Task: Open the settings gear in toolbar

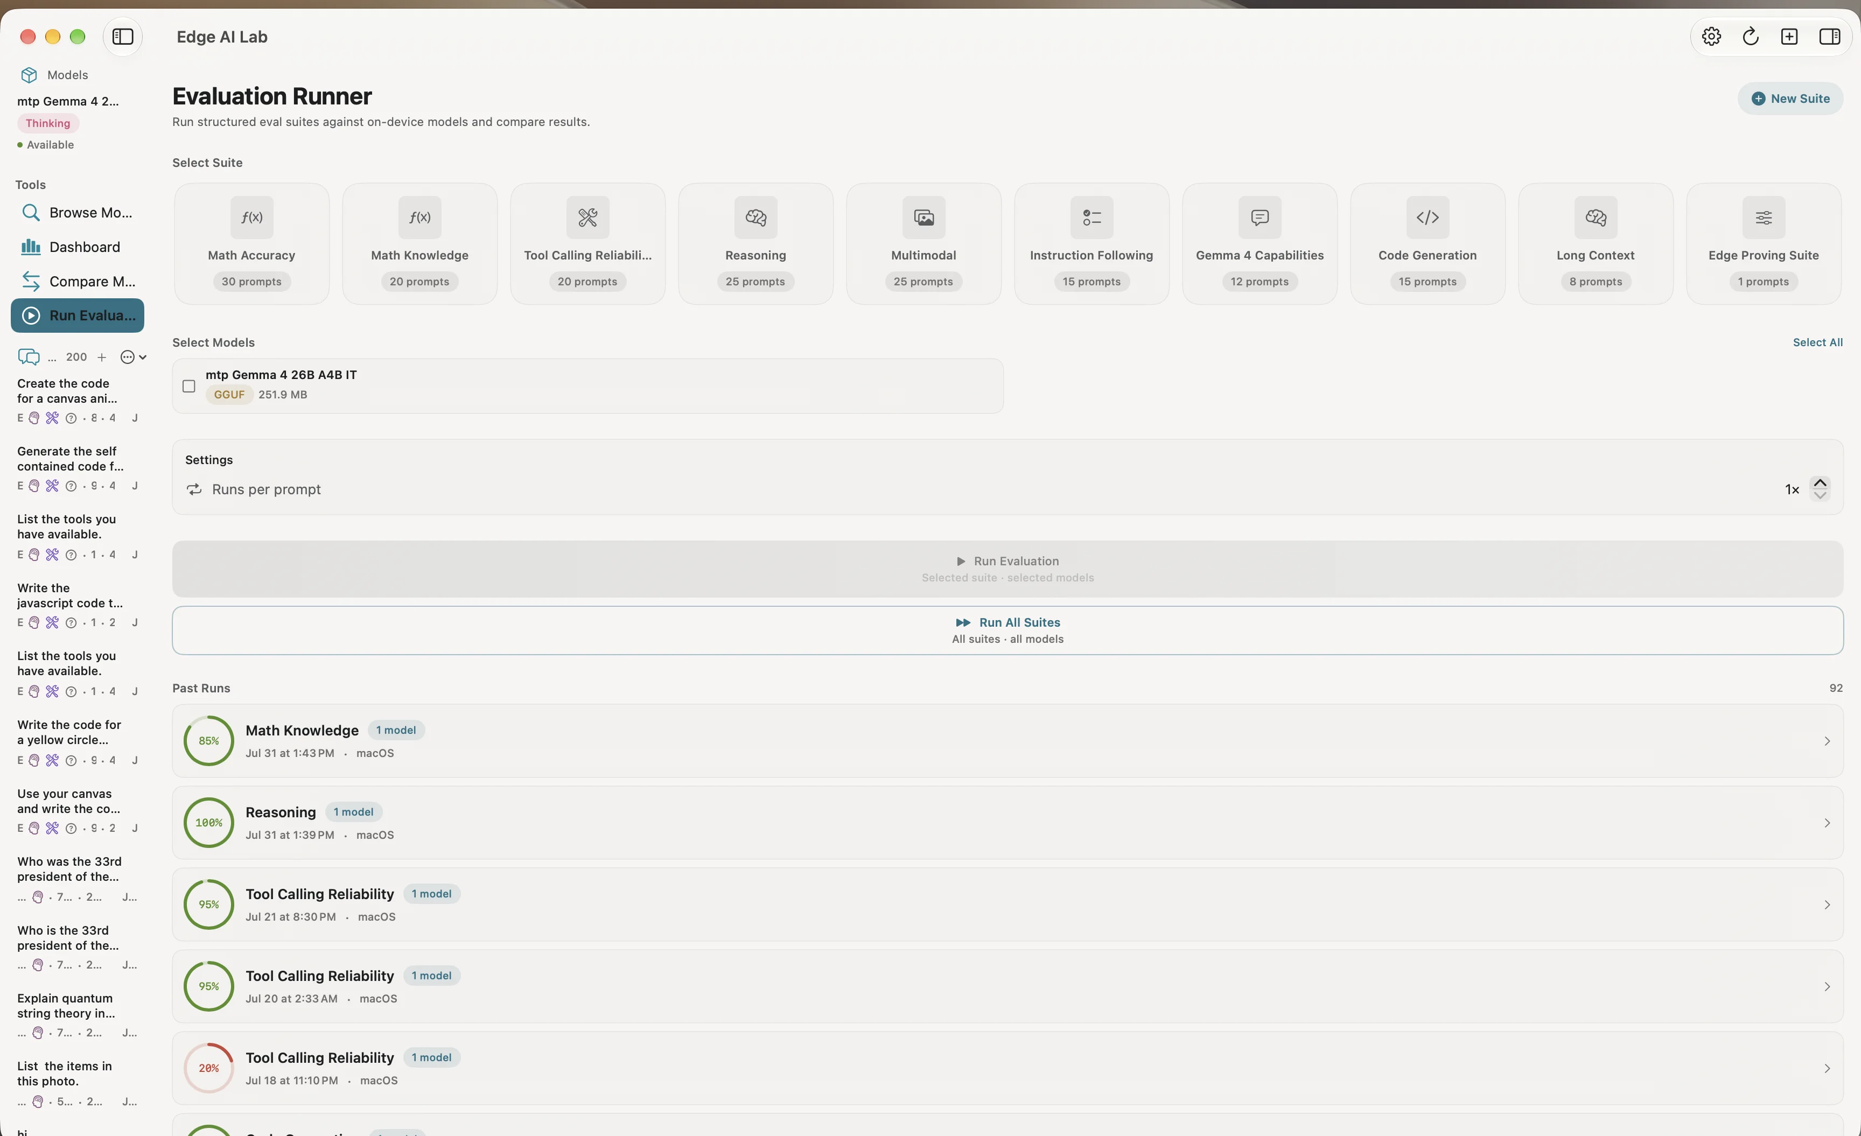Action: click(1711, 36)
